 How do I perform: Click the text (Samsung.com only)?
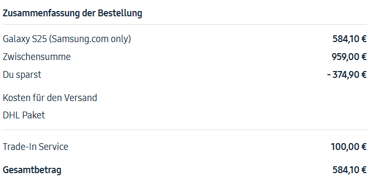pyautogui.click(x=90, y=39)
